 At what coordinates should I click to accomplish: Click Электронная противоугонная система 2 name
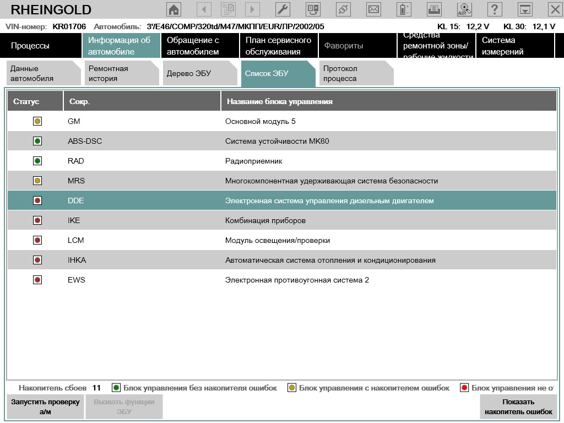pos(297,280)
